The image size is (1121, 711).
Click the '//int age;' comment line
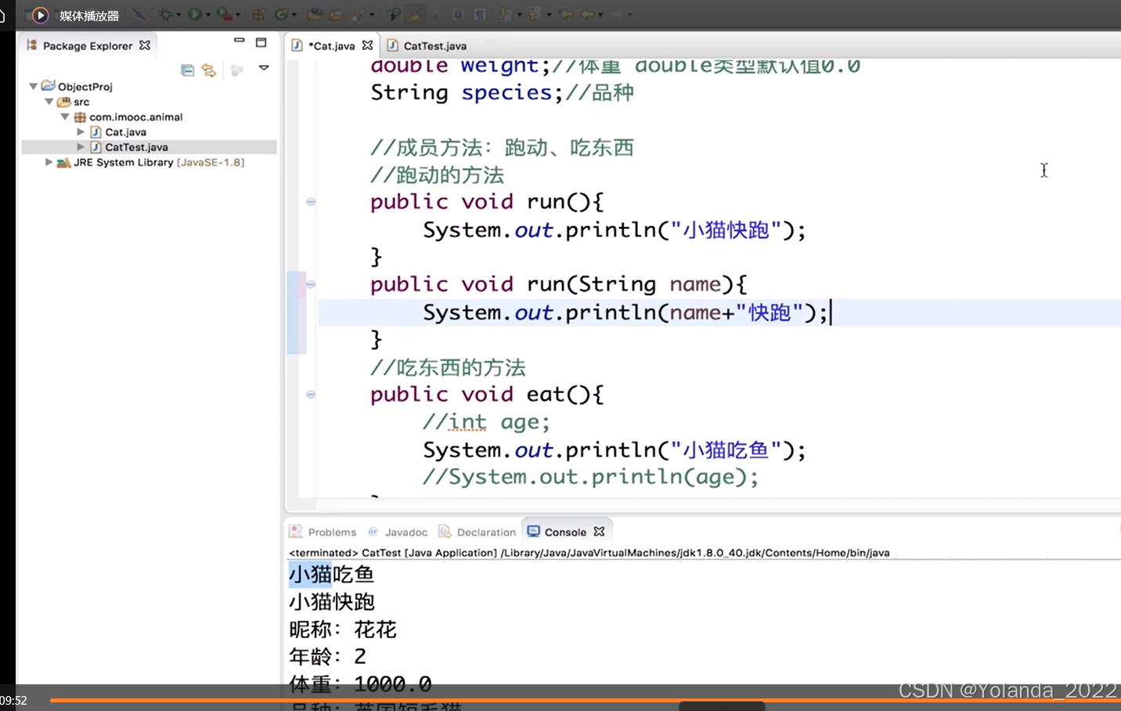[x=486, y=422]
